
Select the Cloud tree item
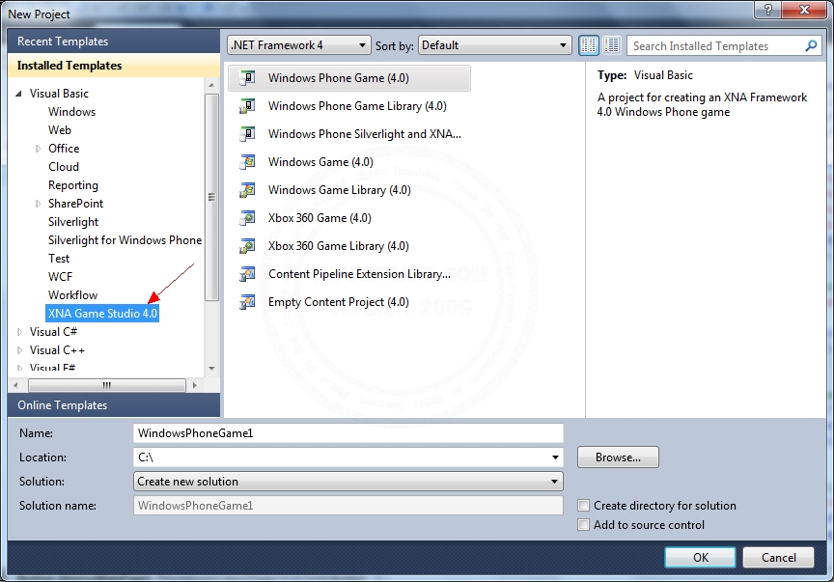(x=64, y=167)
